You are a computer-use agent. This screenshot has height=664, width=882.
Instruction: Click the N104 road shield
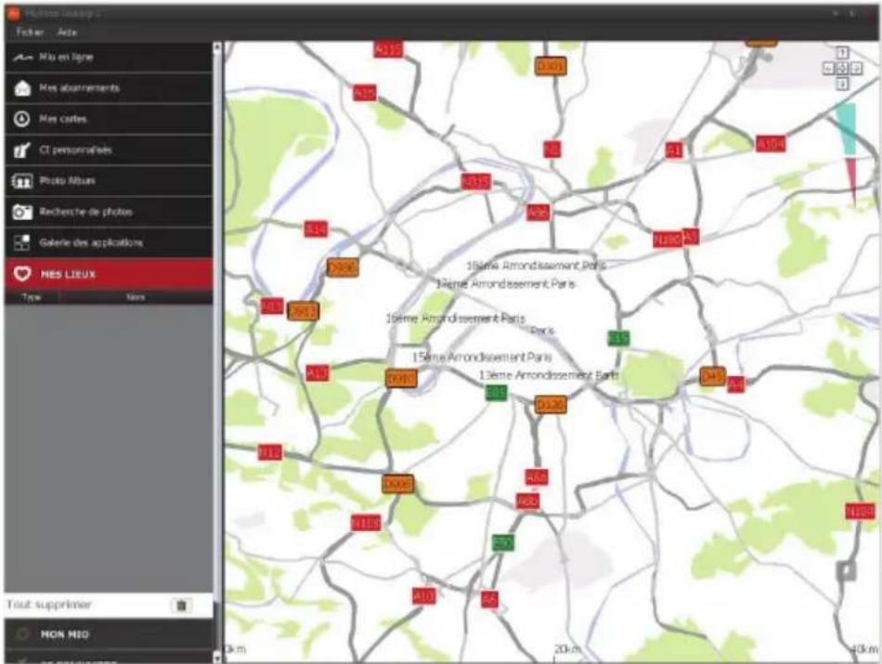[x=860, y=512]
